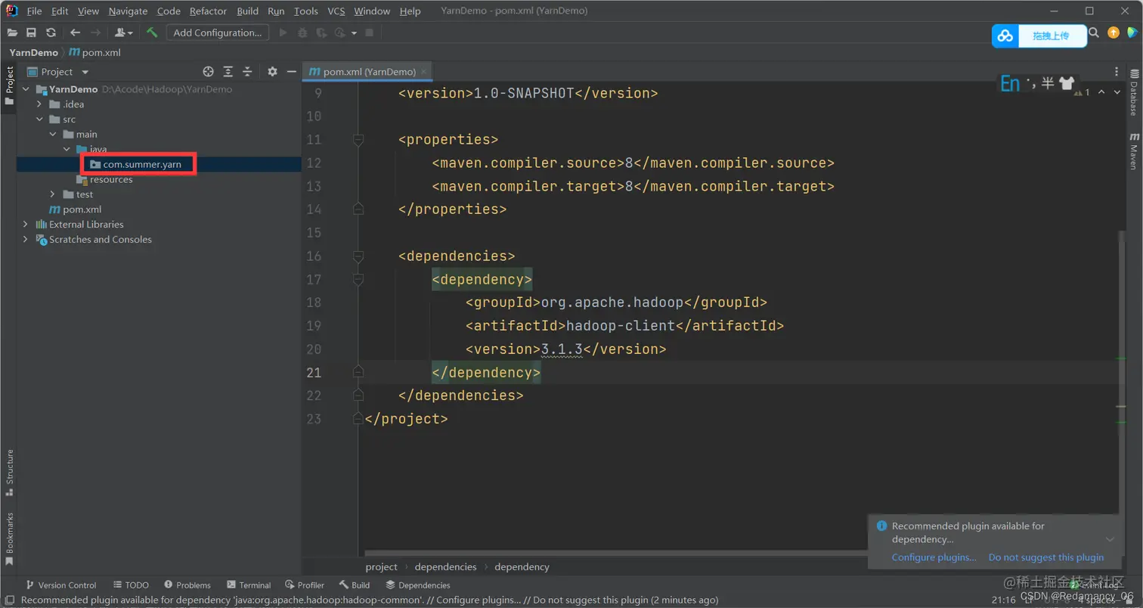Click the Save All toolbar icon

[x=31, y=33]
